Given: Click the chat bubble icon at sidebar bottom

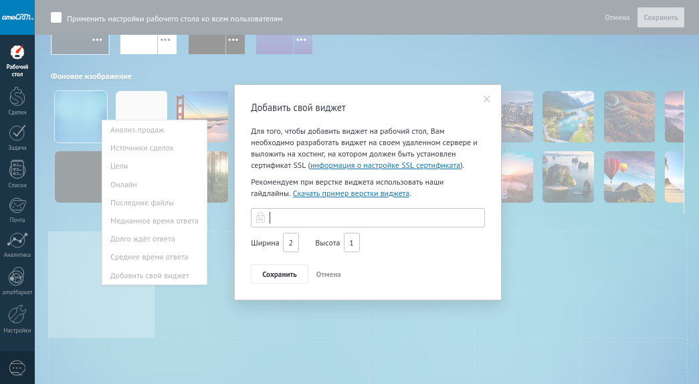Looking at the screenshot, I should point(17,367).
